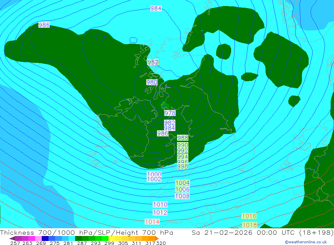Viewport: 334px width, 245px height.
Task: Click the 994 isobar label
Action: click(x=183, y=157)
